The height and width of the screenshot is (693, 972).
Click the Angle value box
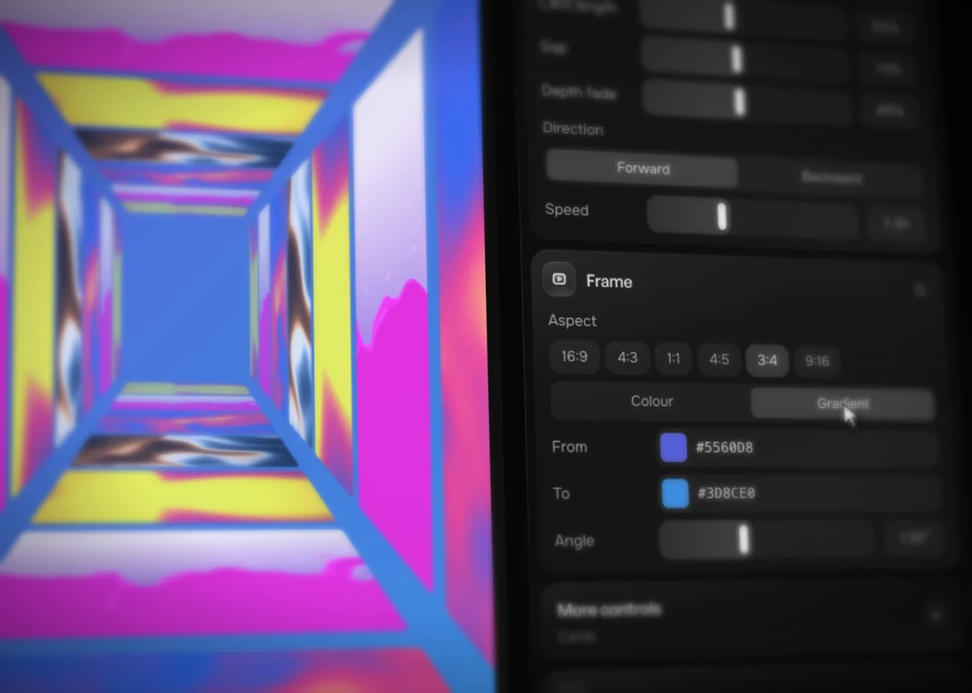click(914, 539)
